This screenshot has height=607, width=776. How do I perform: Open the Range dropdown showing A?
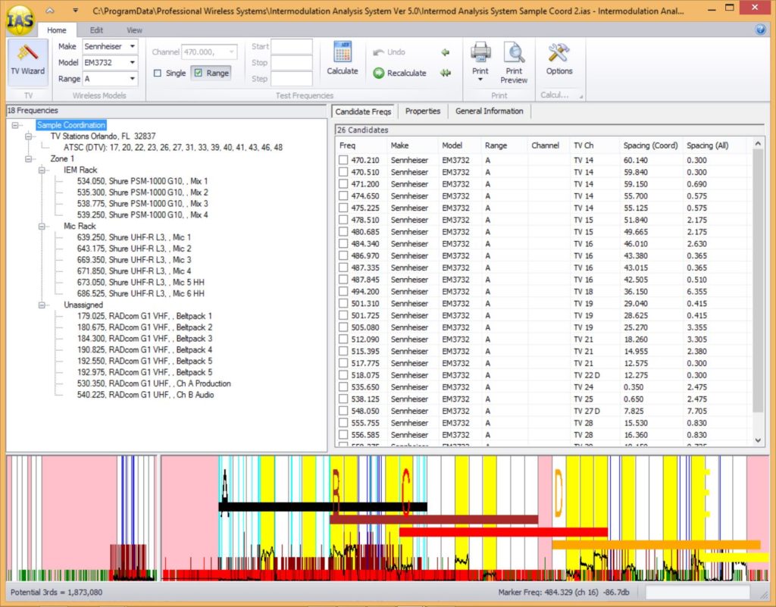[132, 79]
